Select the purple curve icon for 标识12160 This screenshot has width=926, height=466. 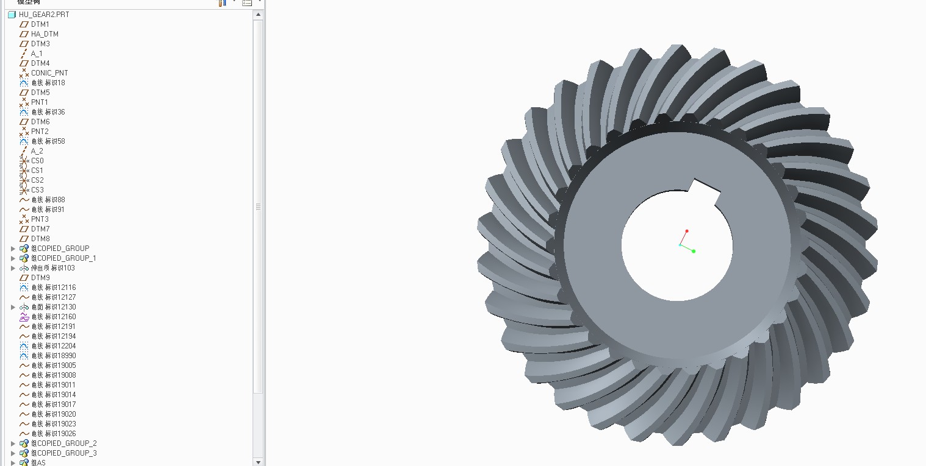24,317
